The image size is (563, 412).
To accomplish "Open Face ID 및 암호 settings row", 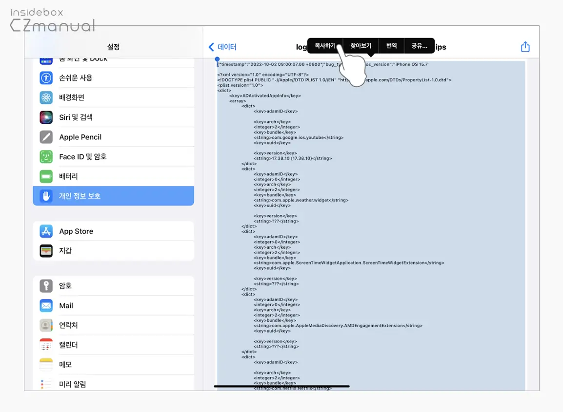I will (114, 156).
